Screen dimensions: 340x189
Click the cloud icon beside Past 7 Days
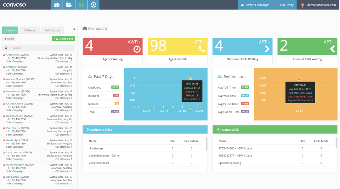90,77
